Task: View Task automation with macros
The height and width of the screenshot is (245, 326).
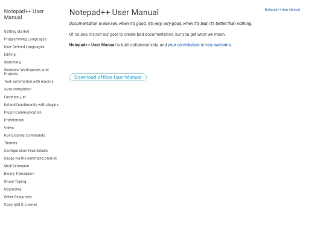Action: (29, 82)
